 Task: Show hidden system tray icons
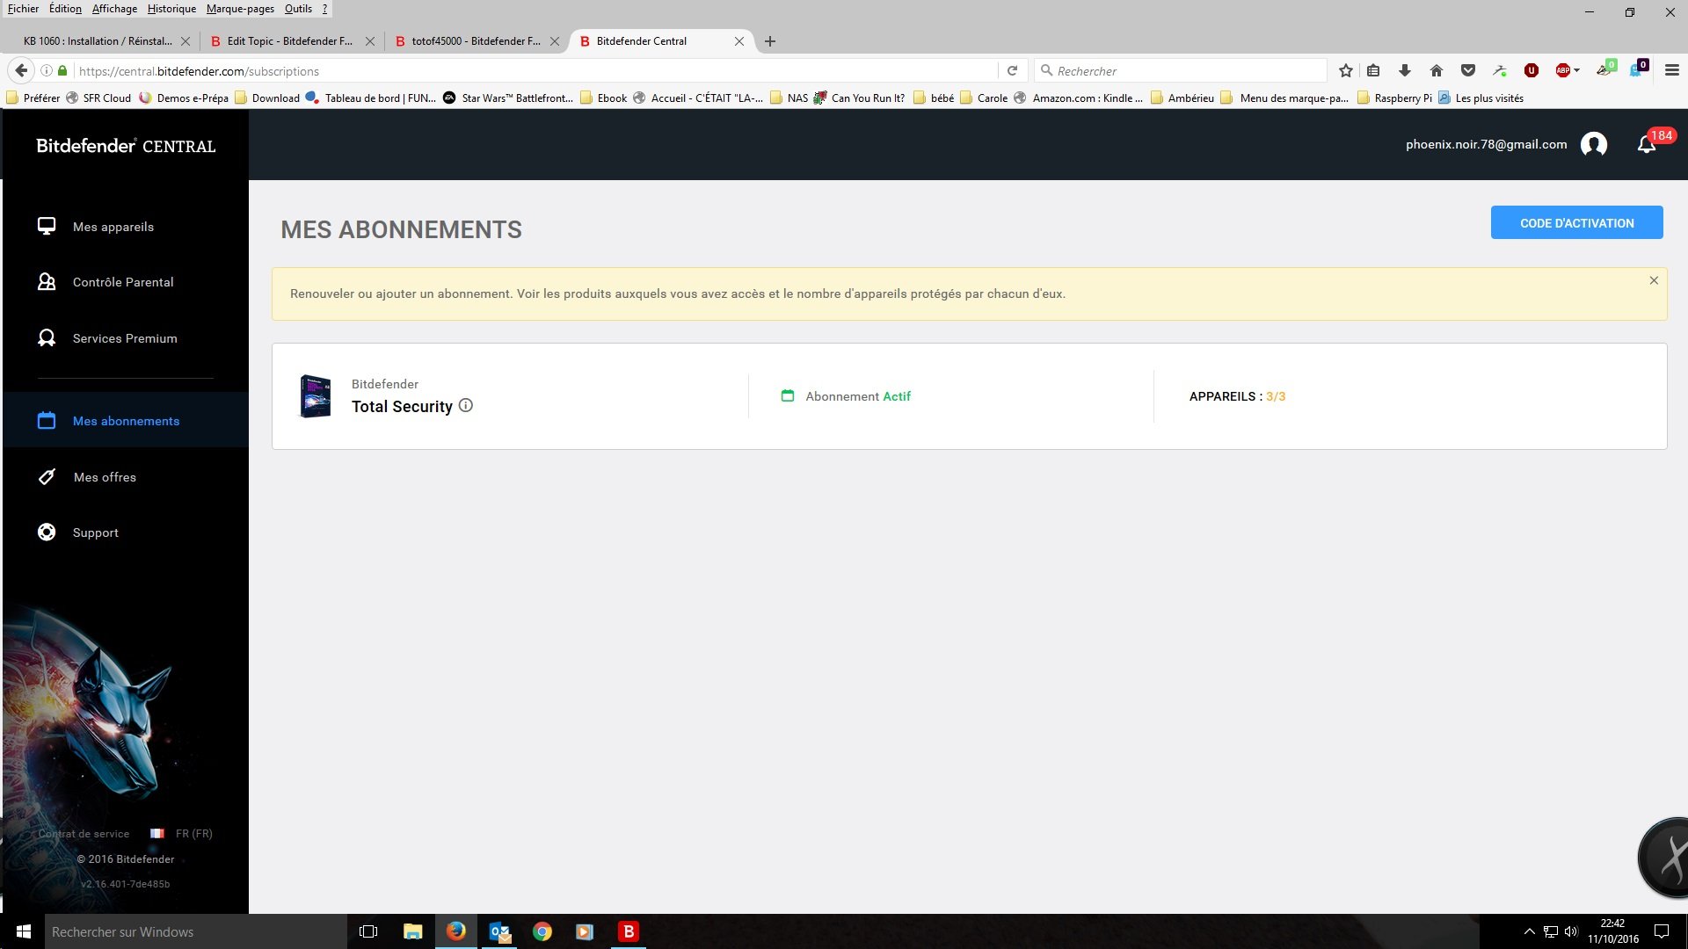click(1529, 931)
